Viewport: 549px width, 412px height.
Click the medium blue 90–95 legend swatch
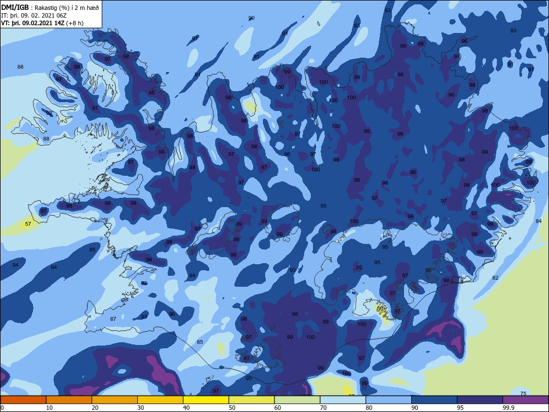(x=434, y=400)
